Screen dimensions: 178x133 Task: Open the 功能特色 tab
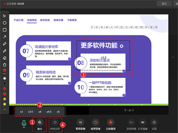click(32, 20)
